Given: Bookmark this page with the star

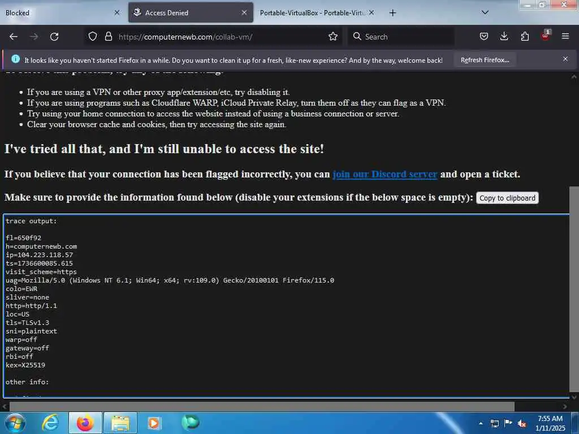Looking at the screenshot, I should (x=333, y=37).
